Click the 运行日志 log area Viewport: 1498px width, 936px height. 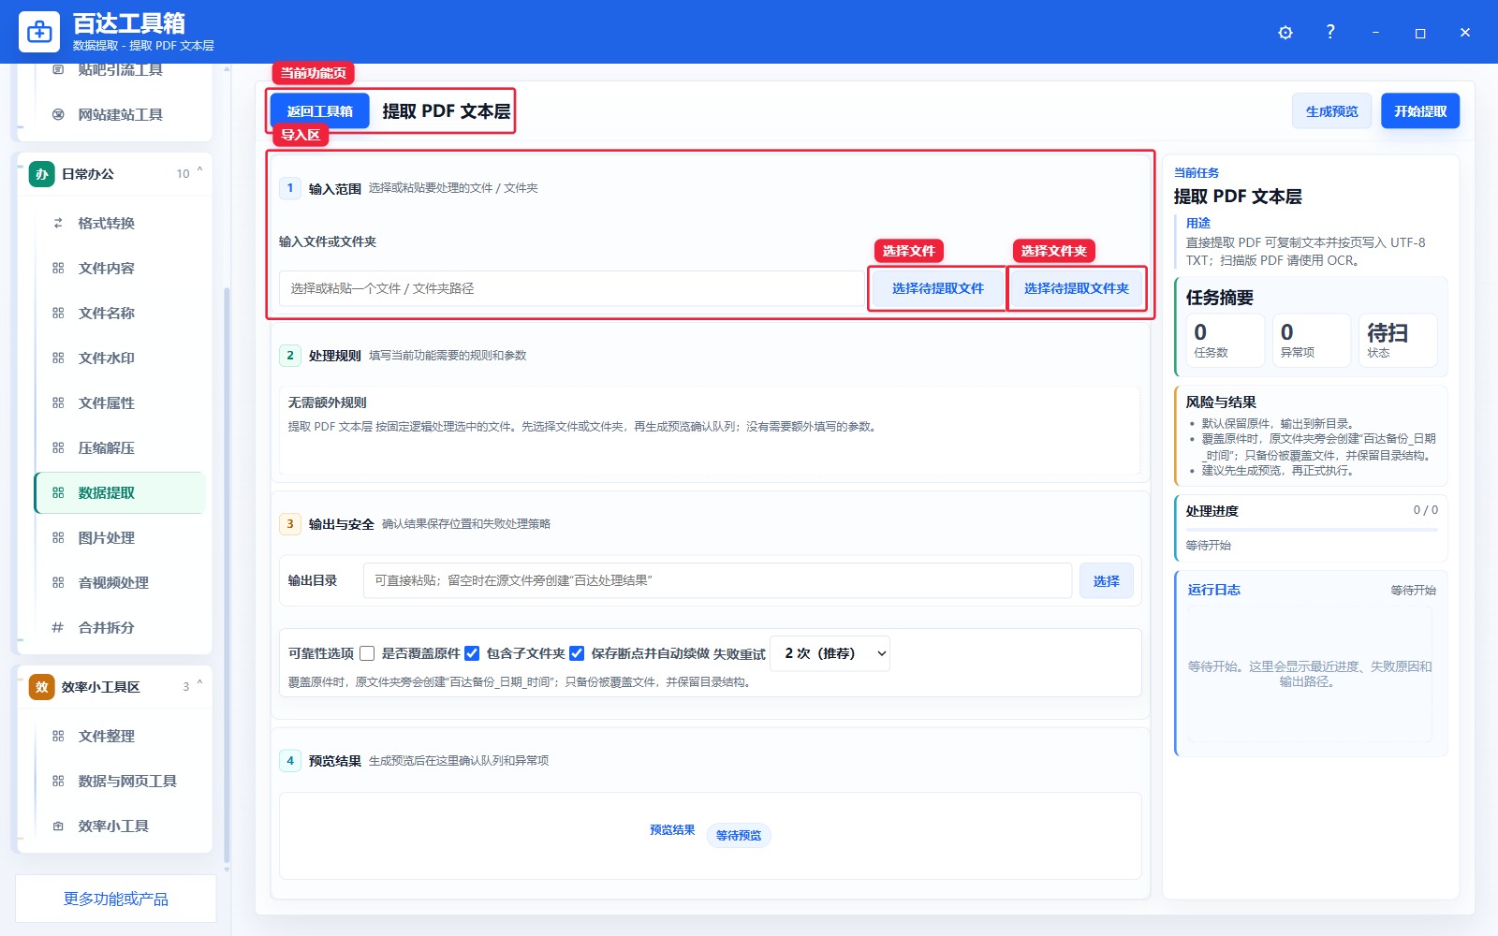point(1310,674)
